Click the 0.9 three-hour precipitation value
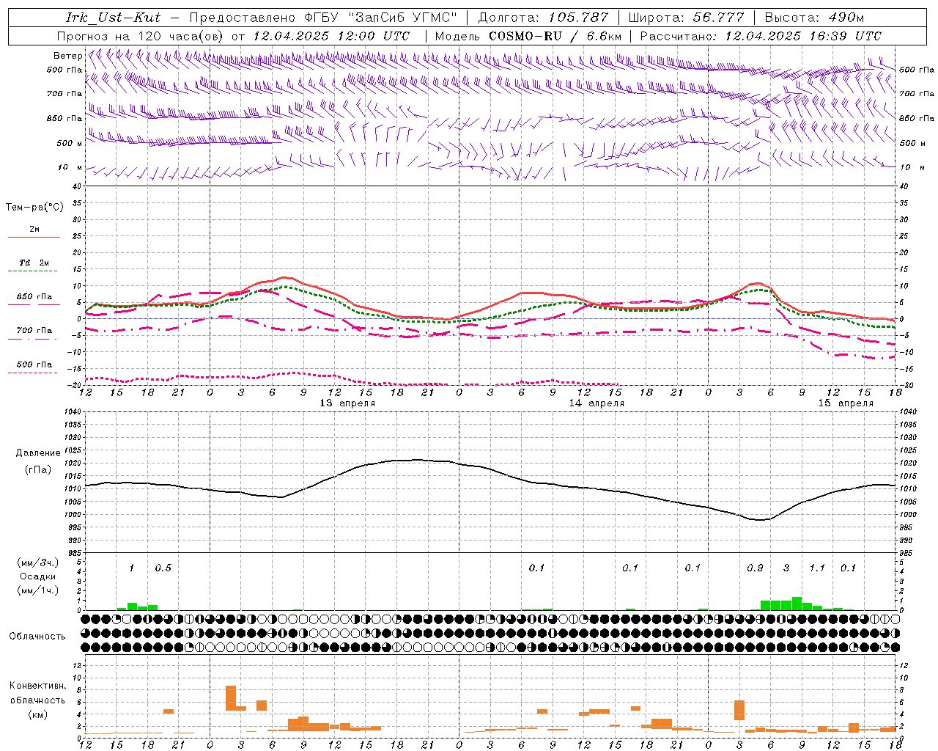This screenshot has height=751, width=938. (755, 568)
